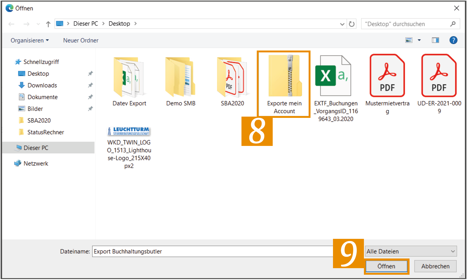Viewport: 467px width, 280px height.
Task: Select the EXTF_Buchungen Excel file
Action: point(336,88)
